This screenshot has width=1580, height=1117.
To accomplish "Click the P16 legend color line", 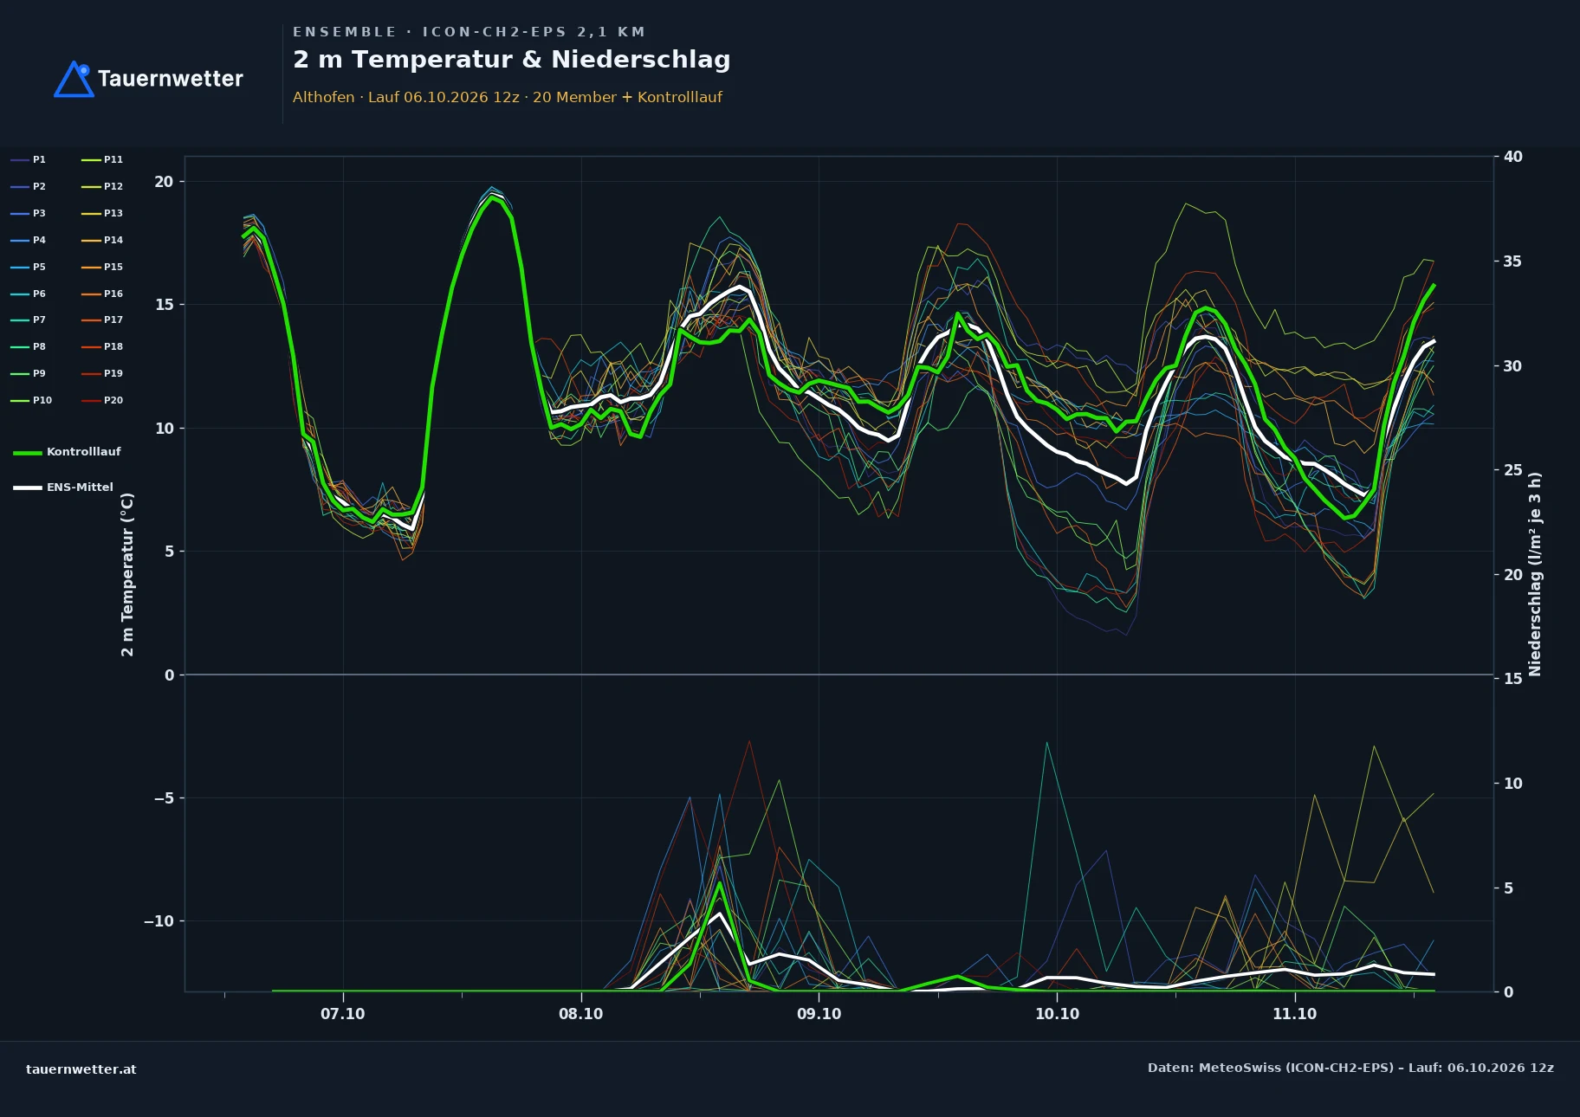I will coord(91,294).
